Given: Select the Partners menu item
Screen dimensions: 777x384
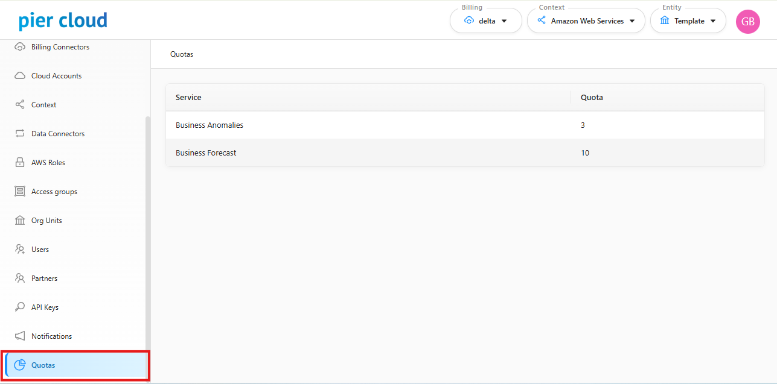Looking at the screenshot, I should [44, 279].
